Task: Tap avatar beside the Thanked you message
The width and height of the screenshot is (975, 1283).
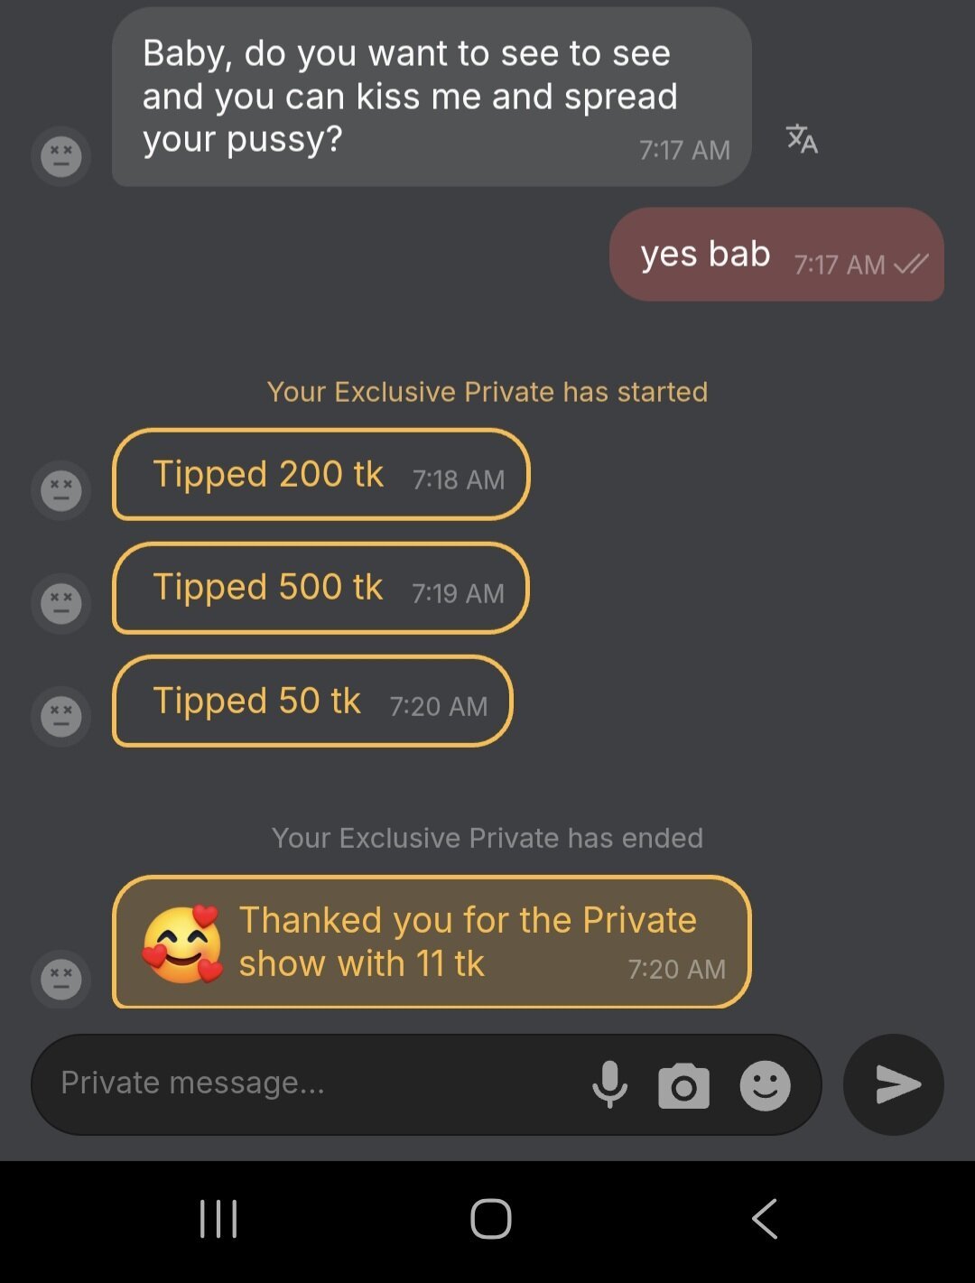Action: [x=60, y=980]
